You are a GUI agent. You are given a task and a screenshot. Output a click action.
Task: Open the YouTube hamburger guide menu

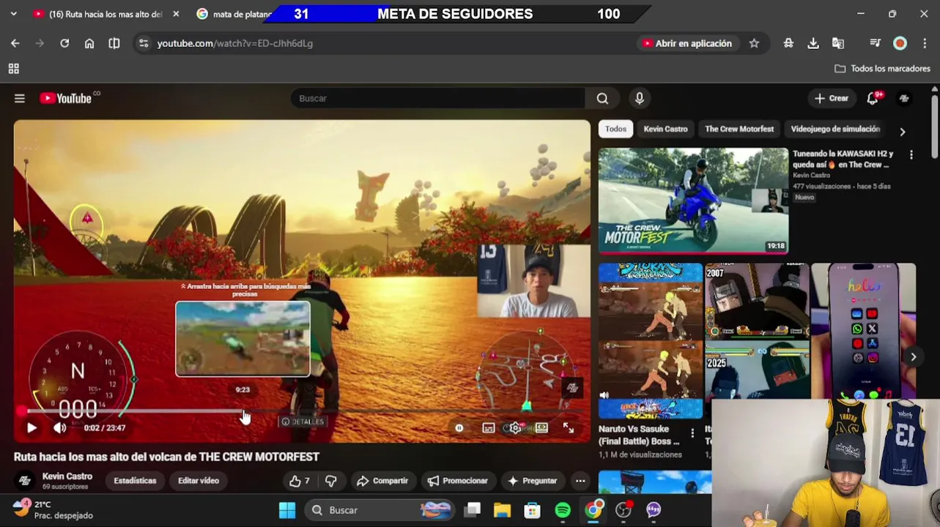click(x=20, y=98)
